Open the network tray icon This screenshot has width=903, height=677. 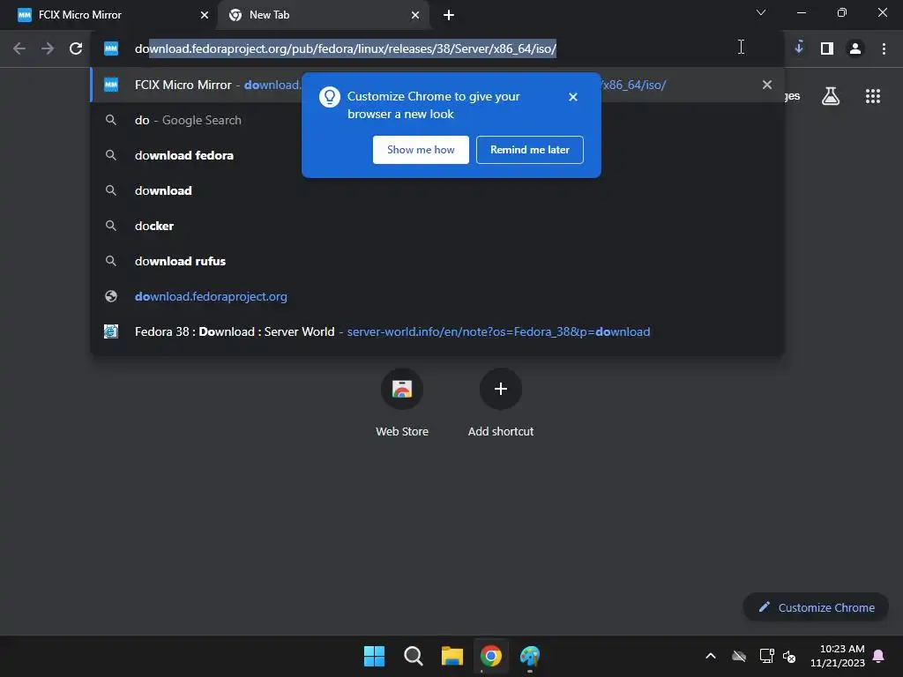click(x=766, y=656)
